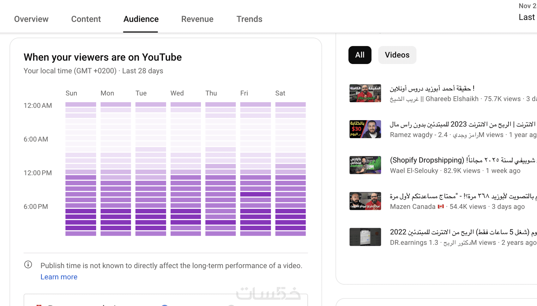The height and width of the screenshot is (306, 537).
Task: Click the Learn more link
Action: click(x=59, y=277)
